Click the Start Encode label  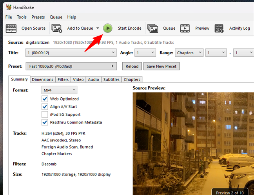130,28
